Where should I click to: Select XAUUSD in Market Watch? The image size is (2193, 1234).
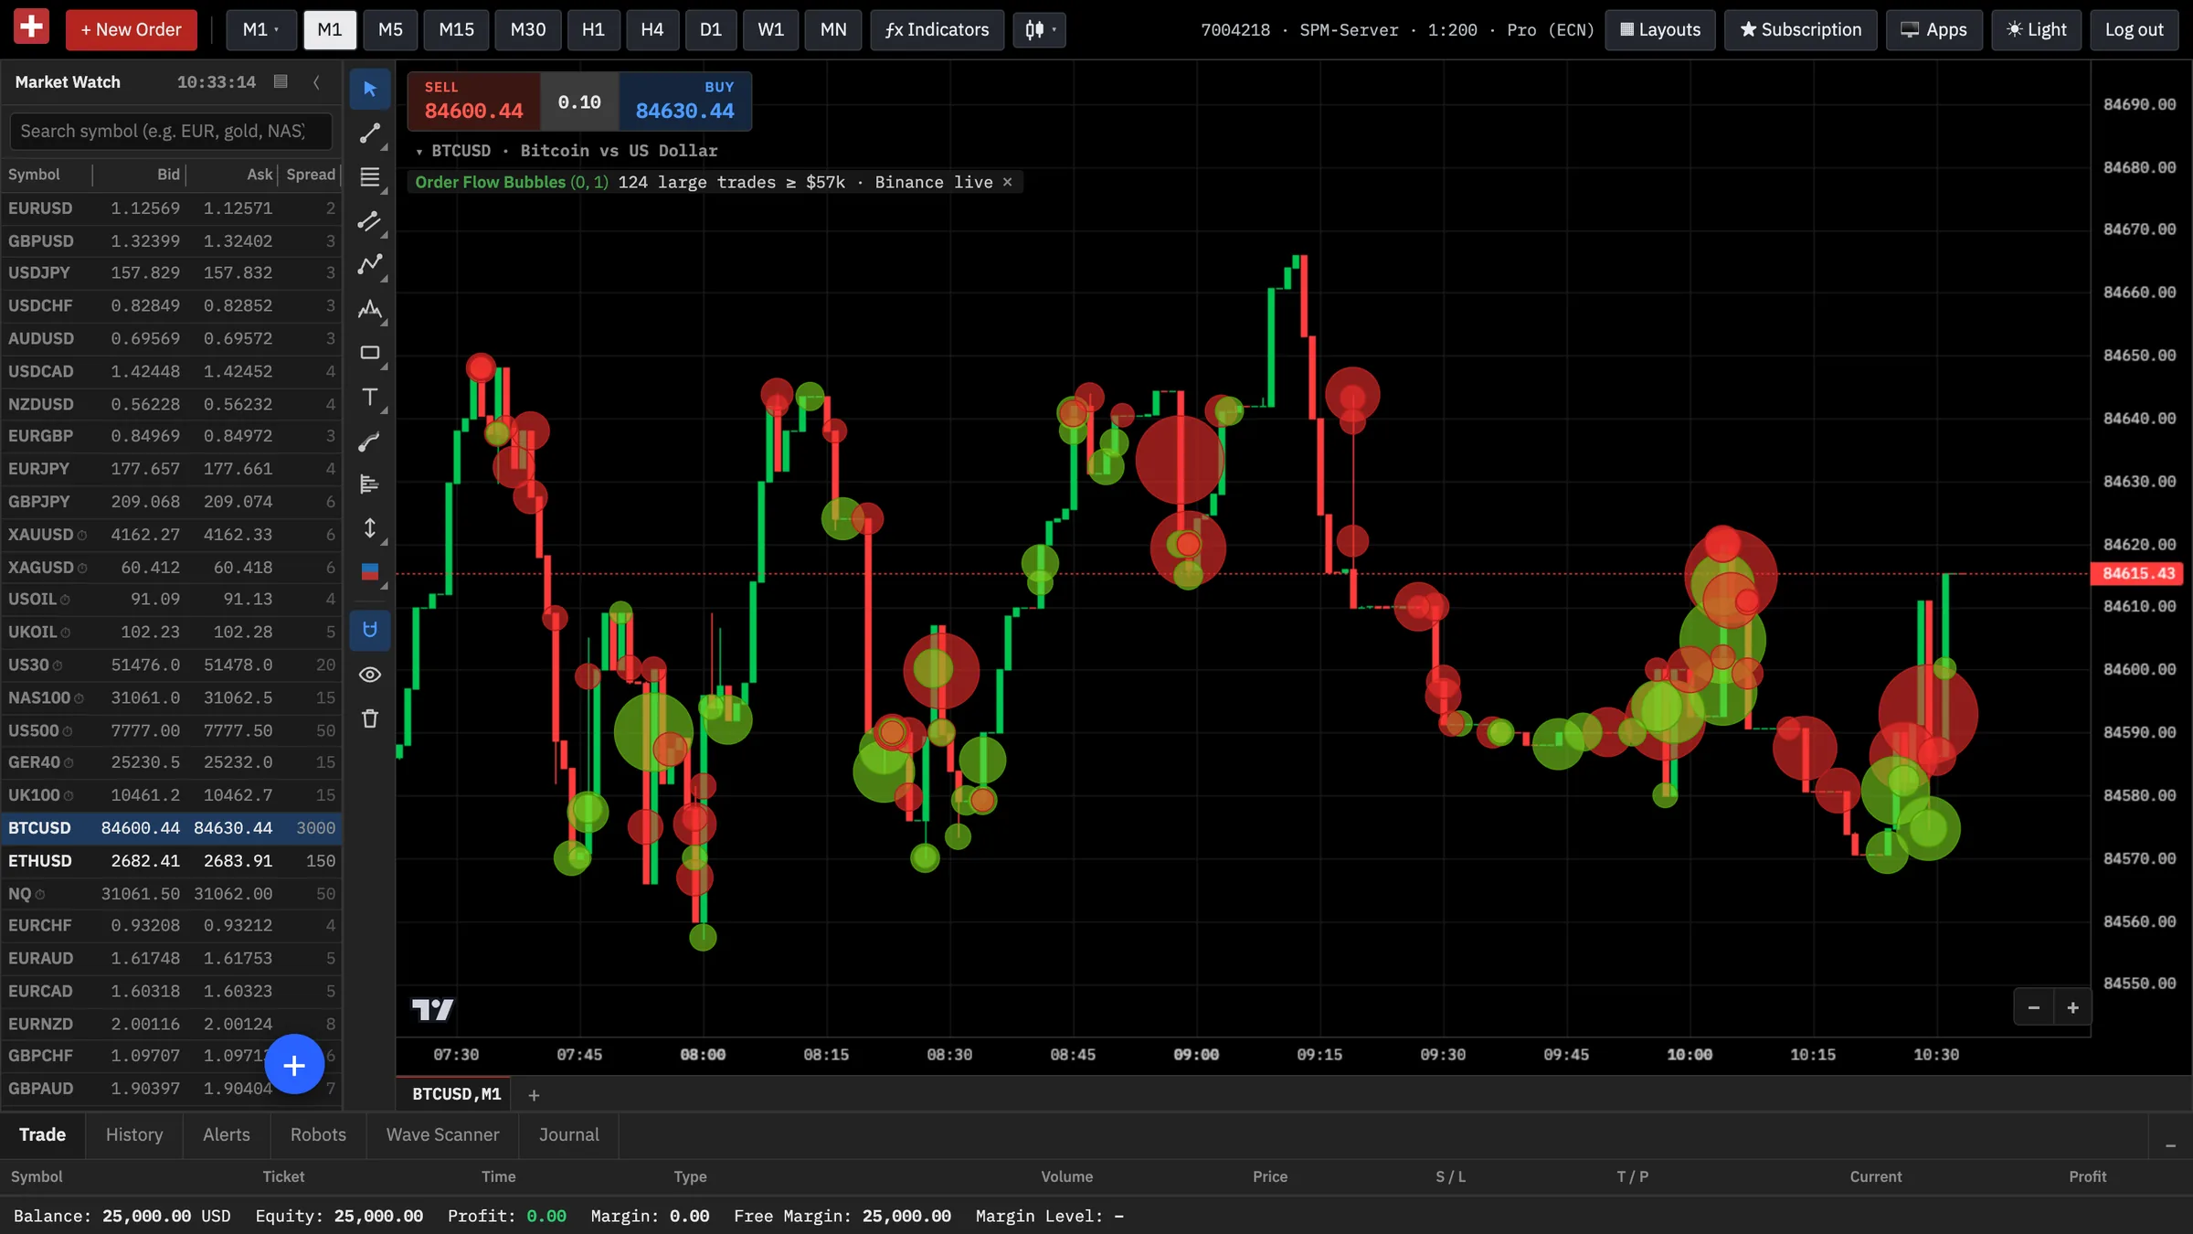pos(171,535)
